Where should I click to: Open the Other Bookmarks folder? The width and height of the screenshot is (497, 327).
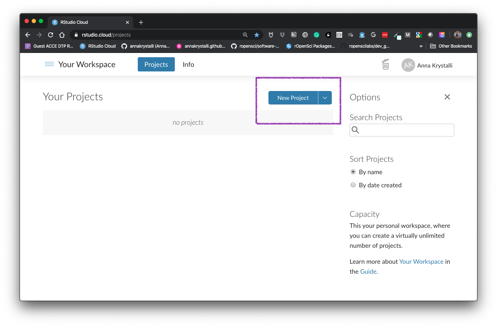[x=451, y=46]
